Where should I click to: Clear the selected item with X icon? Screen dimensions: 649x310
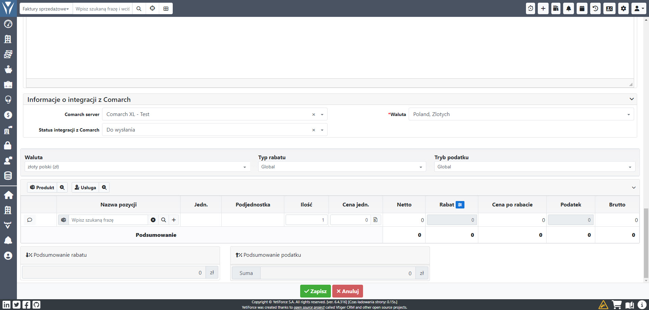153,220
